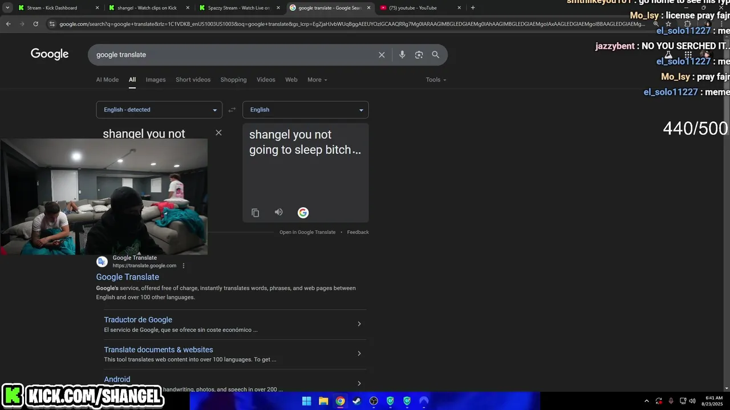Open the tab search dropdown arrow
This screenshot has width=730, height=410.
click(7, 7)
